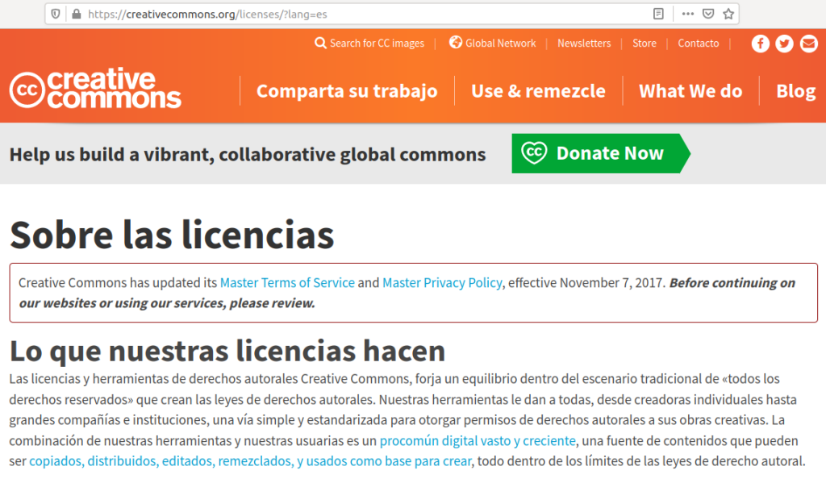This screenshot has width=826, height=483.
Task: Open site security padlock info
Action: coord(77,15)
